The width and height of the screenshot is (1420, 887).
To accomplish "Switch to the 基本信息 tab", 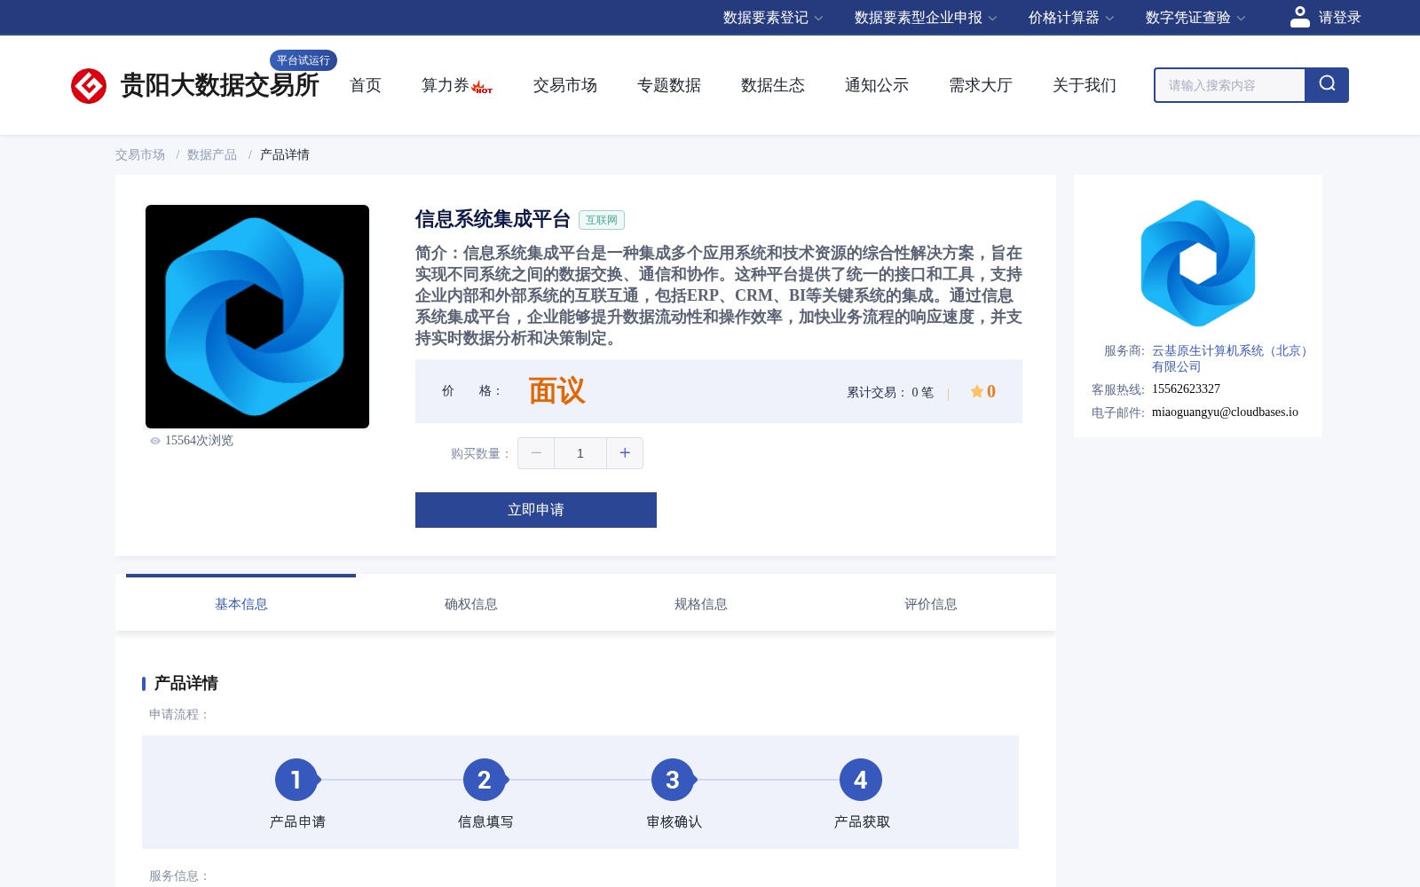I will pyautogui.click(x=241, y=604).
